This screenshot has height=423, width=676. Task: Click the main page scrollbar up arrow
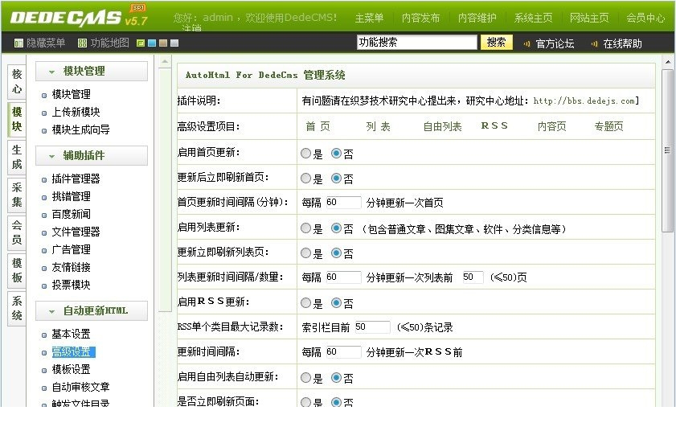tap(668, 62)
